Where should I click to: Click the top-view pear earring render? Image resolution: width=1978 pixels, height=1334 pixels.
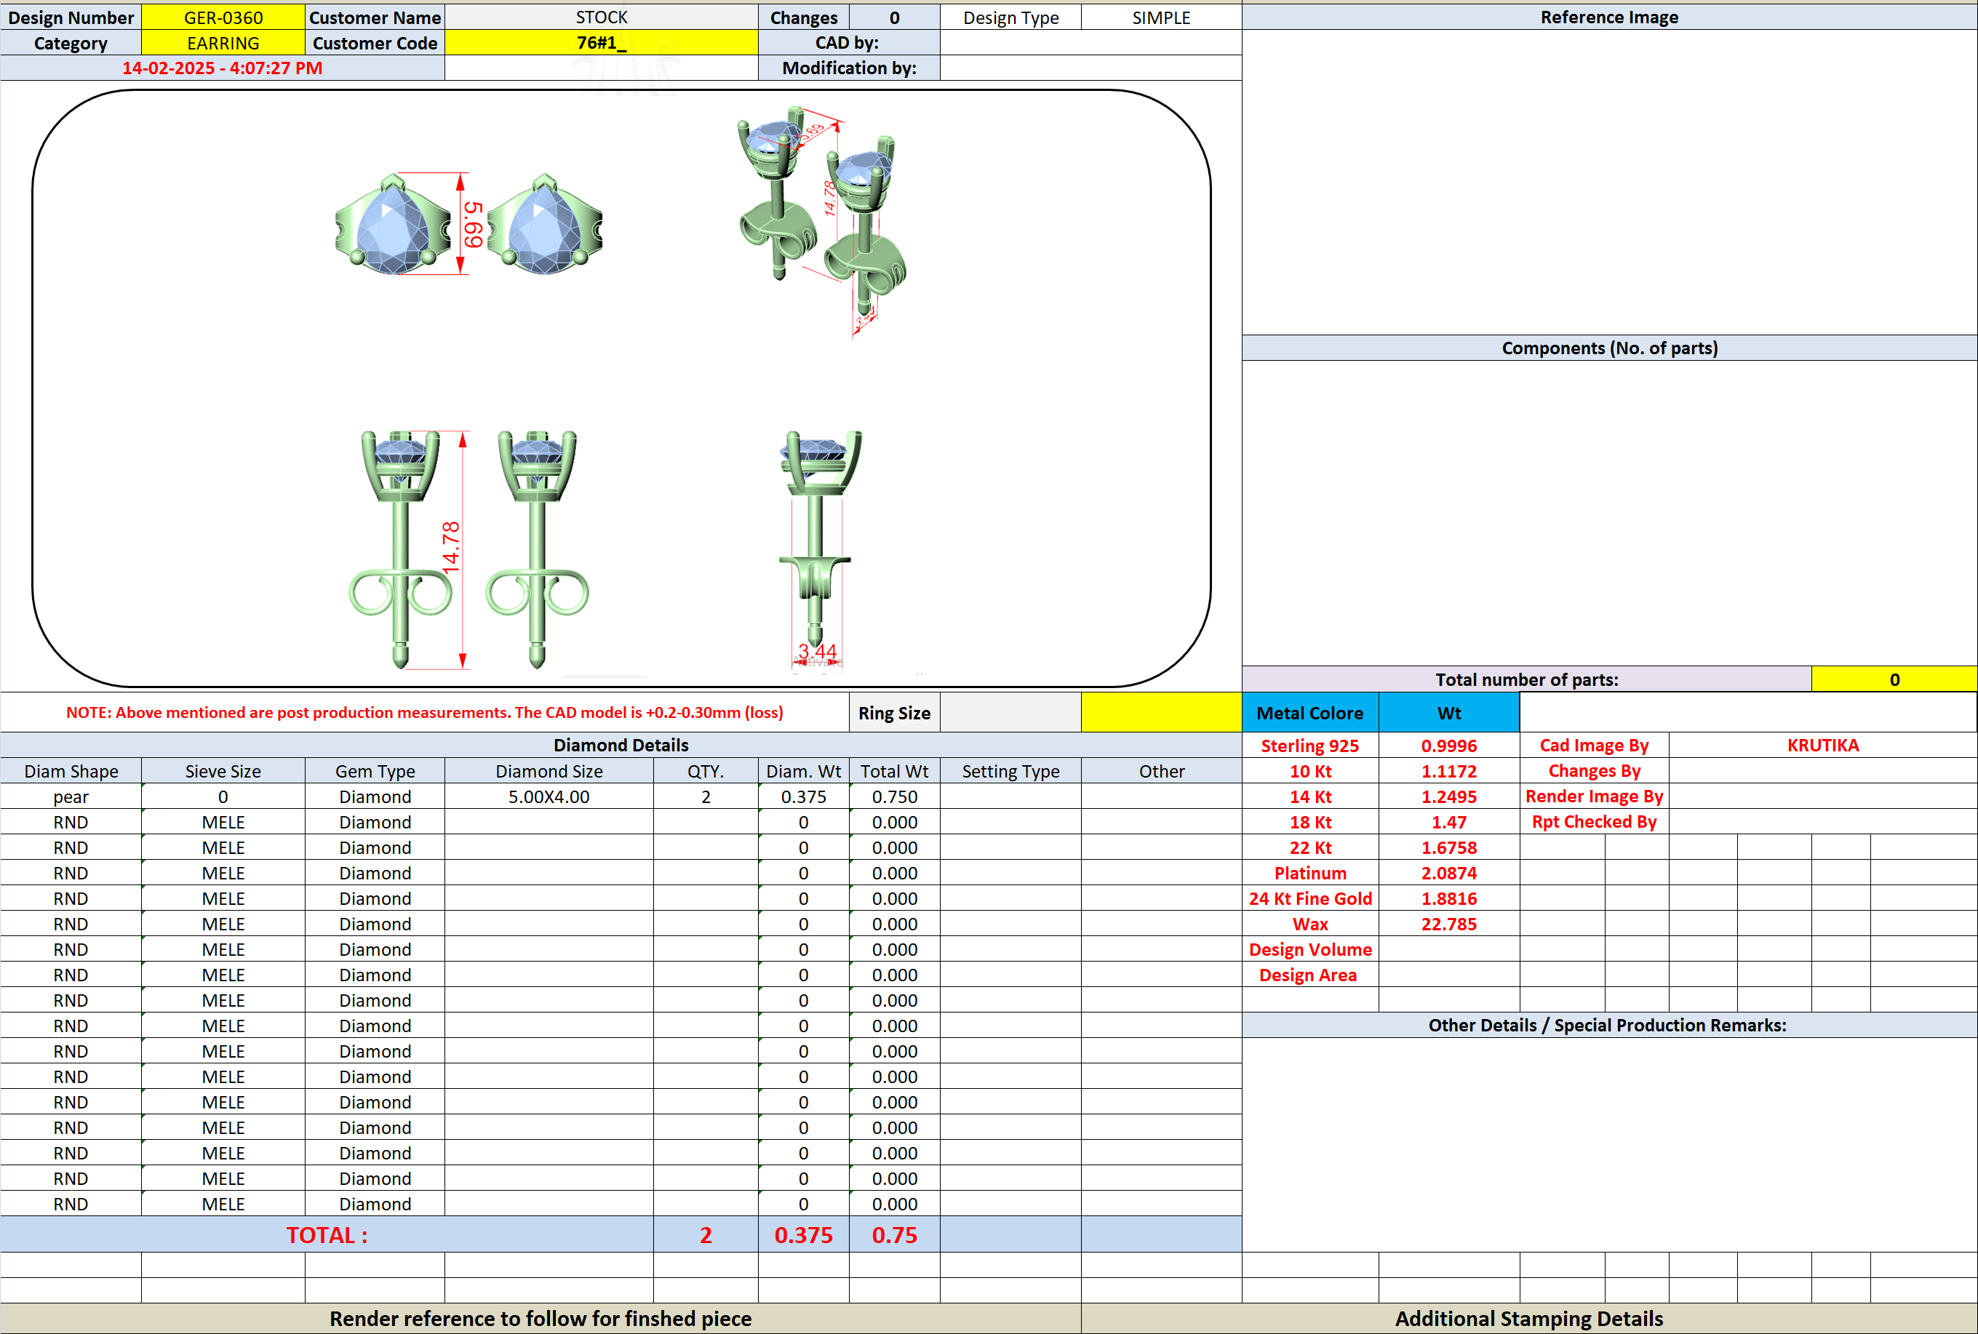click(x=468, y=225)
